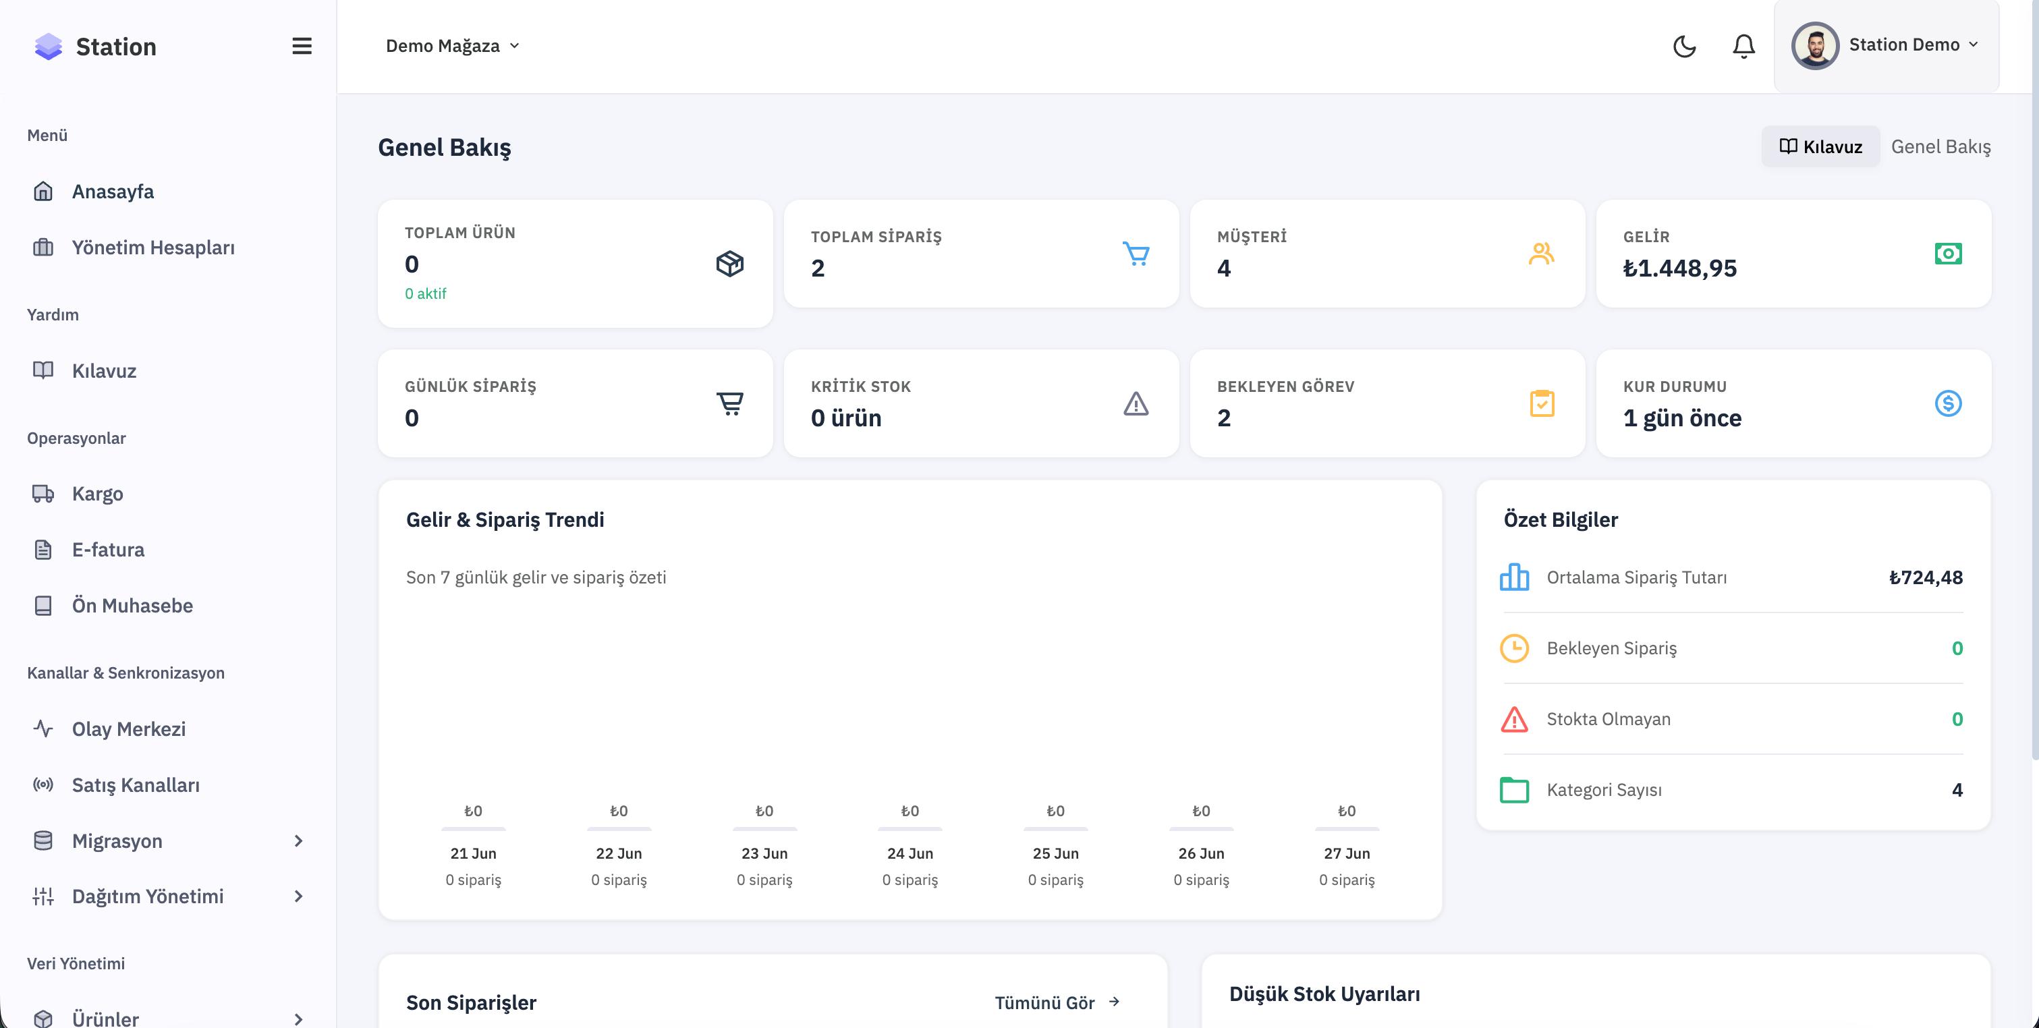This screenshot has height=1028, width=2039.
Task: Expand the Dağıtım Yönetimi submenu chevron
Action: point(298,896)
